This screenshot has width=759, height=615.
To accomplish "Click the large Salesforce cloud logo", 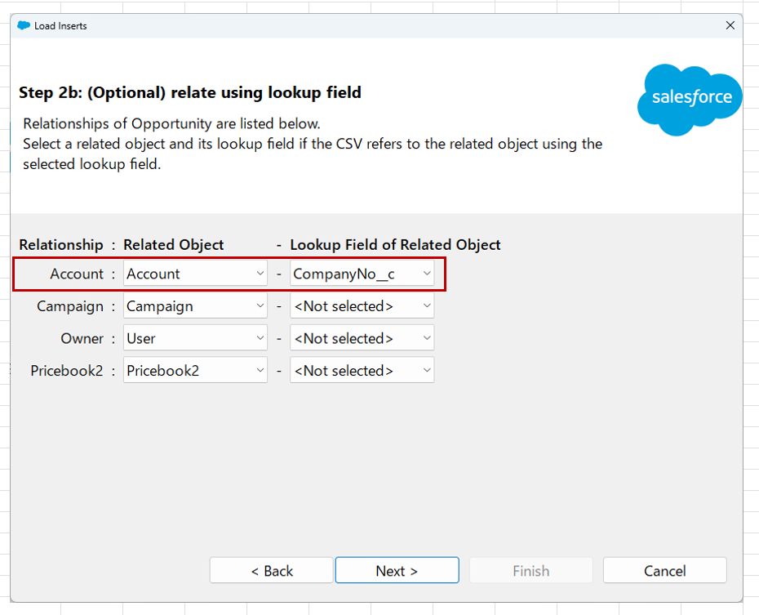I will point(690,100).
